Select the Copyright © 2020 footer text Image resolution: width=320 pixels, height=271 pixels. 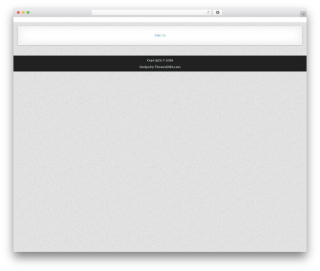tap(160, 60)
